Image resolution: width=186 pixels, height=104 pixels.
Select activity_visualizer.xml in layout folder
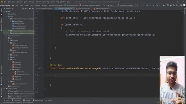pos(21,48)
